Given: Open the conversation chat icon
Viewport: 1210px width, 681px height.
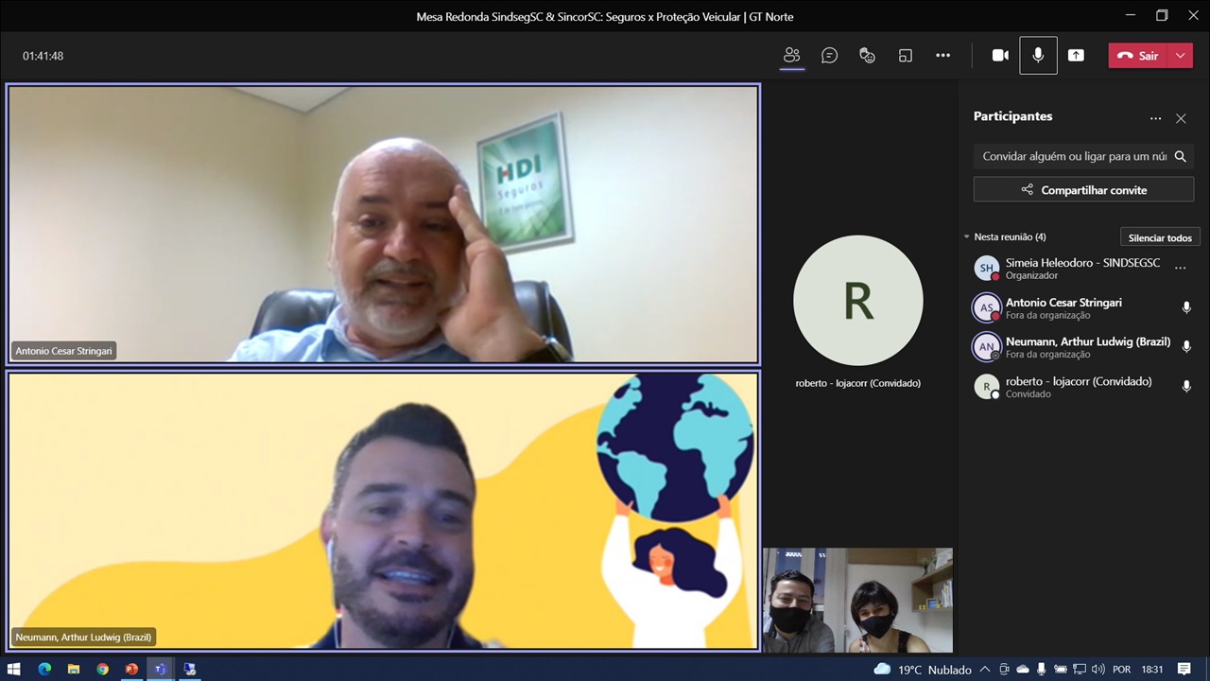Looking at the screenshot, I should (x=829, y=56).
